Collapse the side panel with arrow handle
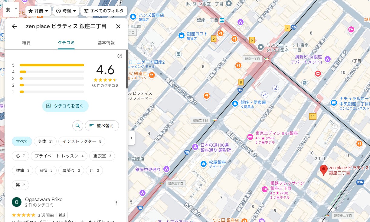370x222 pixels. point(131,138)
